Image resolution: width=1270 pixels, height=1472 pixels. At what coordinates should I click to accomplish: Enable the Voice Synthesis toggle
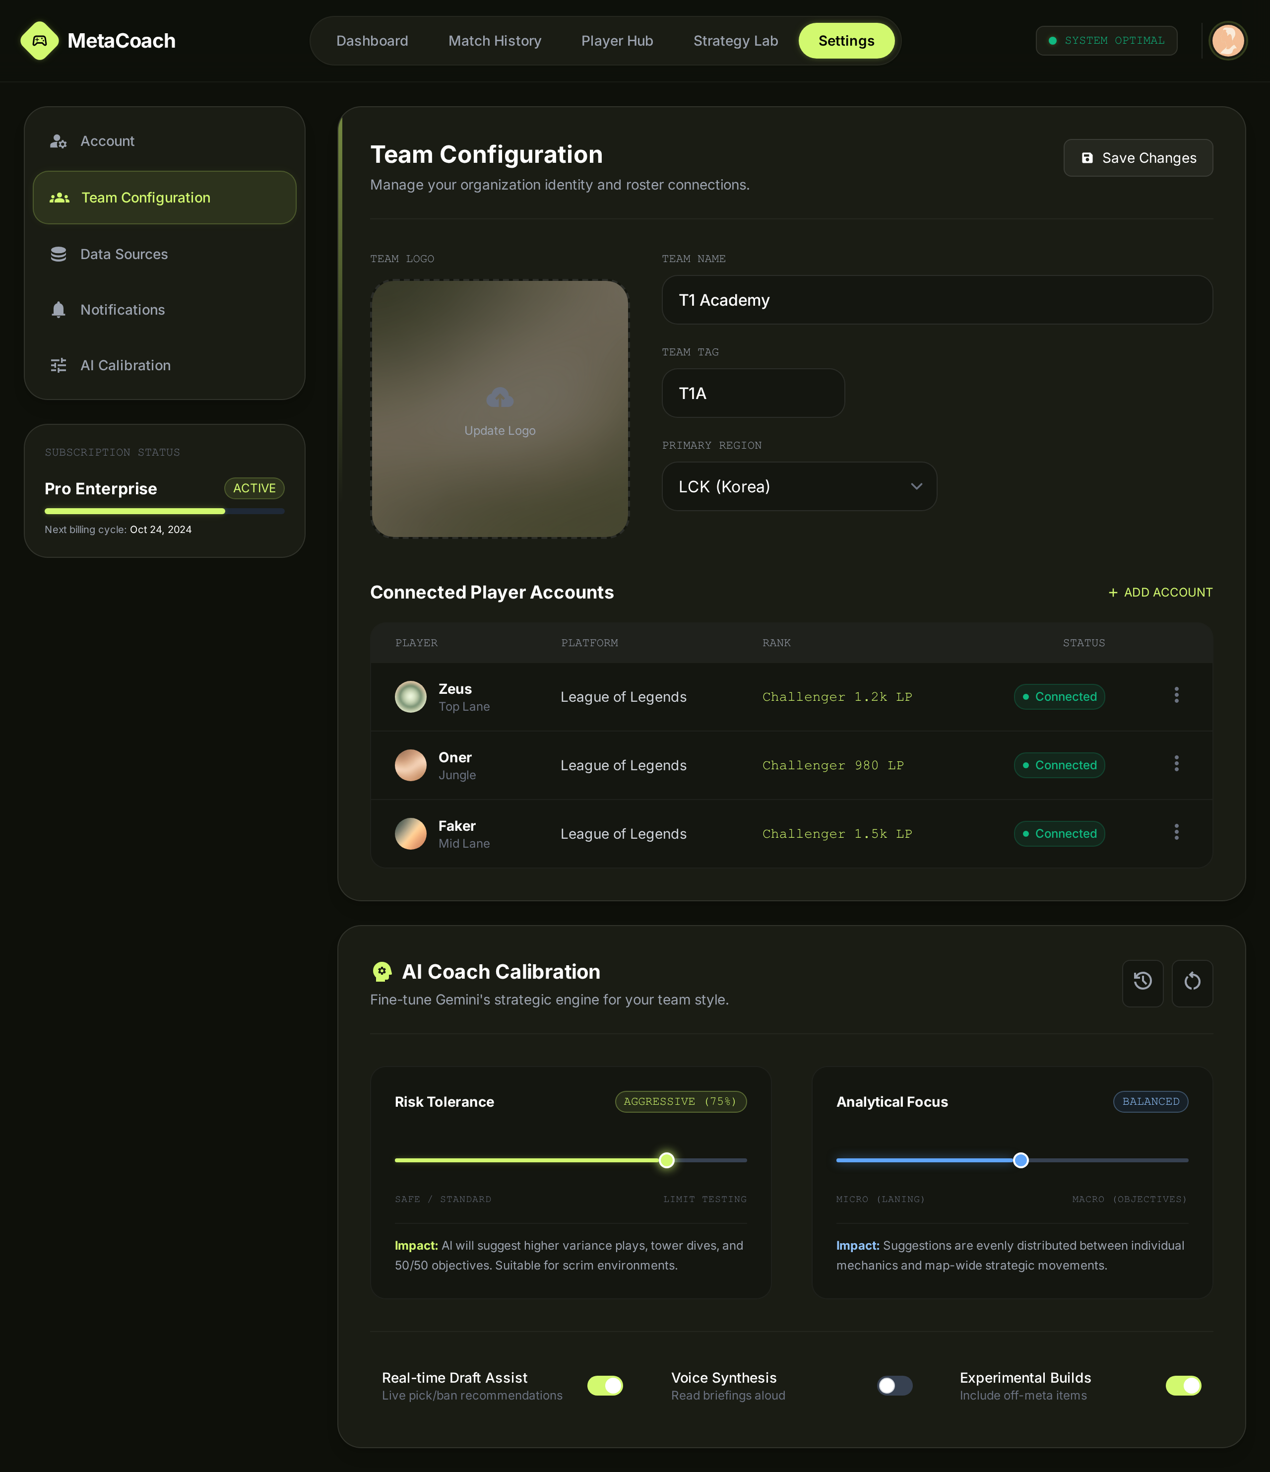coord(894,1385)
